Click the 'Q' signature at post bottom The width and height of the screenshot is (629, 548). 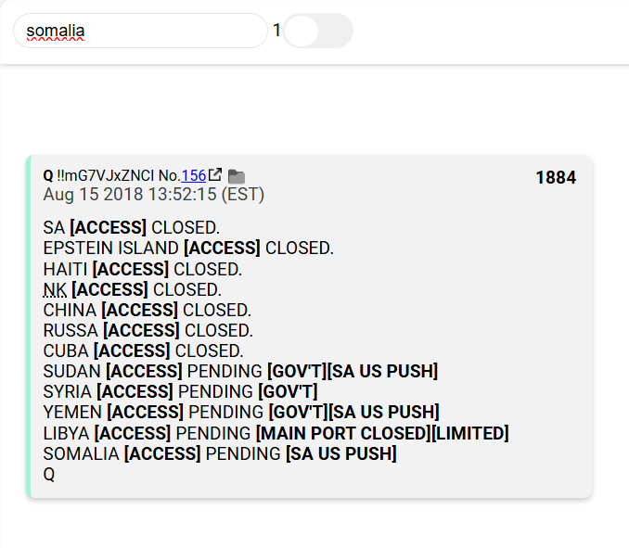[49, 474]
